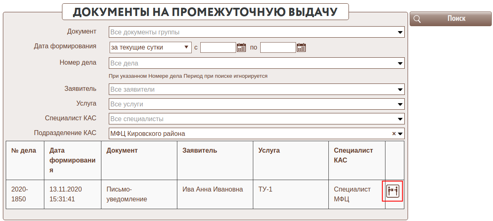Expand the Услуга dropdown
The image size is (493, 221).
coord(400,104)
